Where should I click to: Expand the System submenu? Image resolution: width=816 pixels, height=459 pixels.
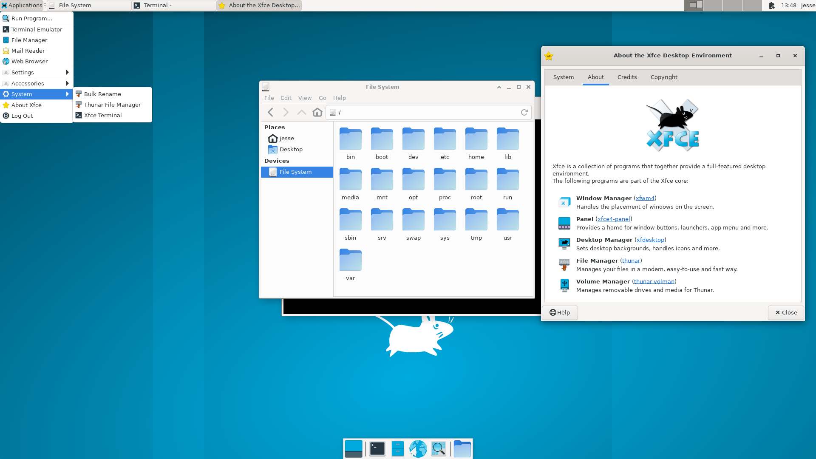[x=37, y=94]
